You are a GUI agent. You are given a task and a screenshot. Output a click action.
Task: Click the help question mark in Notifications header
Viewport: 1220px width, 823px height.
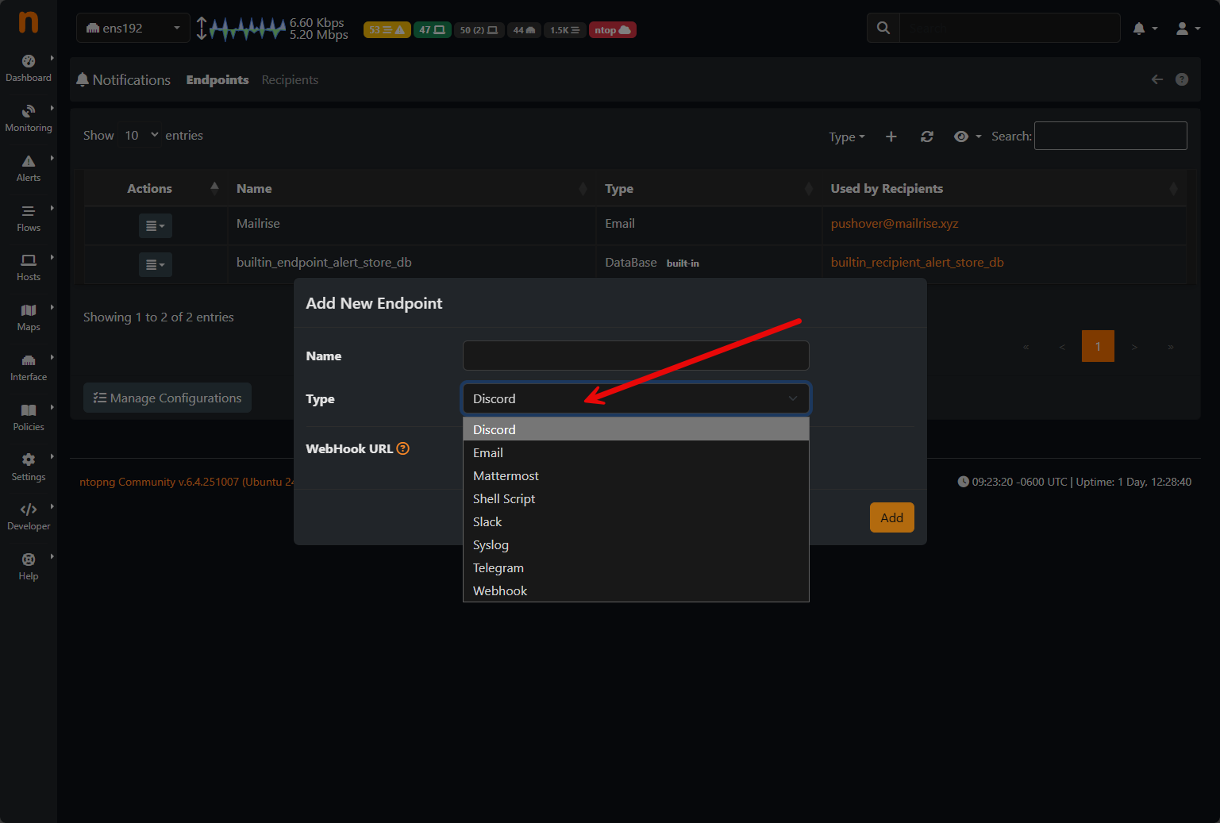point(1182,79)
